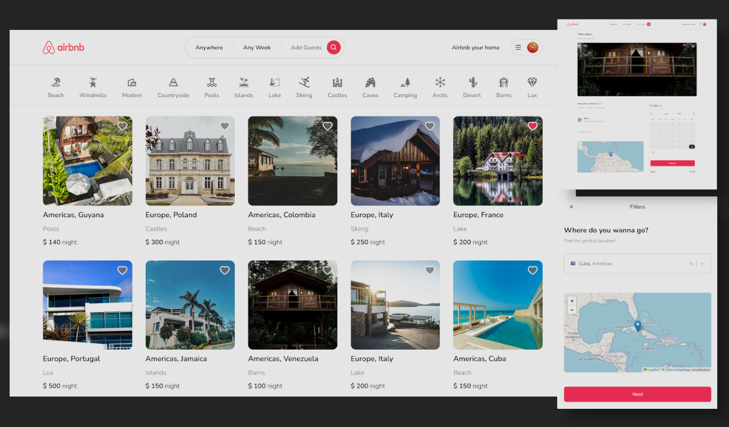
Task: Open the Anywhere location search option
Action: pos(209,48)
